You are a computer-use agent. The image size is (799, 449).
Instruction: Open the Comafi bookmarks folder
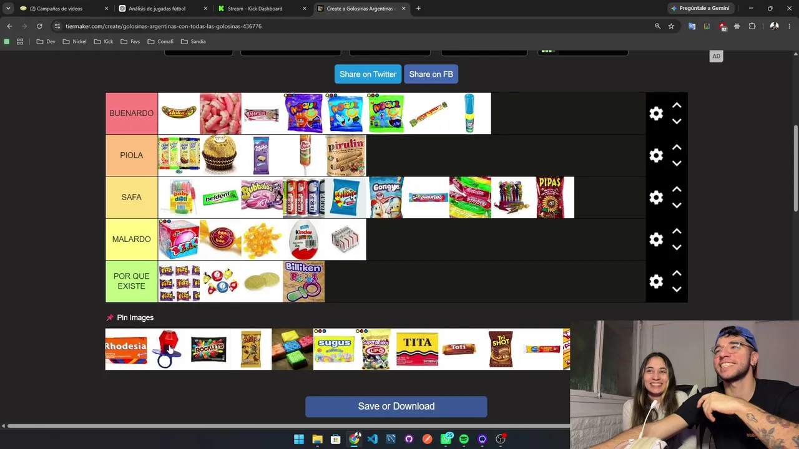(x=160, y=42)
